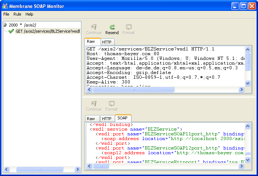Screen dimensions: 258x176
Task: Click response pane scroll down arrow
Action: point(247,160)
